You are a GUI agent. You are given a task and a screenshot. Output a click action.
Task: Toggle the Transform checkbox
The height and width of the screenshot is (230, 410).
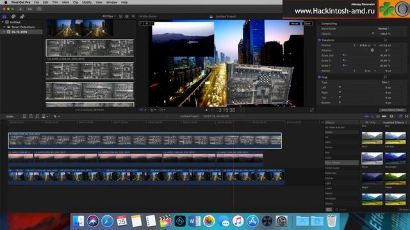coord(319,40)
